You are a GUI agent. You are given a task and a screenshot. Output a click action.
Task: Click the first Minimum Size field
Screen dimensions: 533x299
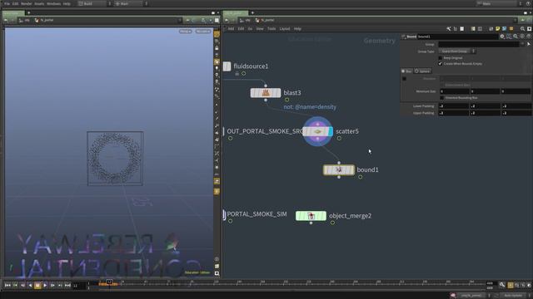coord(455,91)
